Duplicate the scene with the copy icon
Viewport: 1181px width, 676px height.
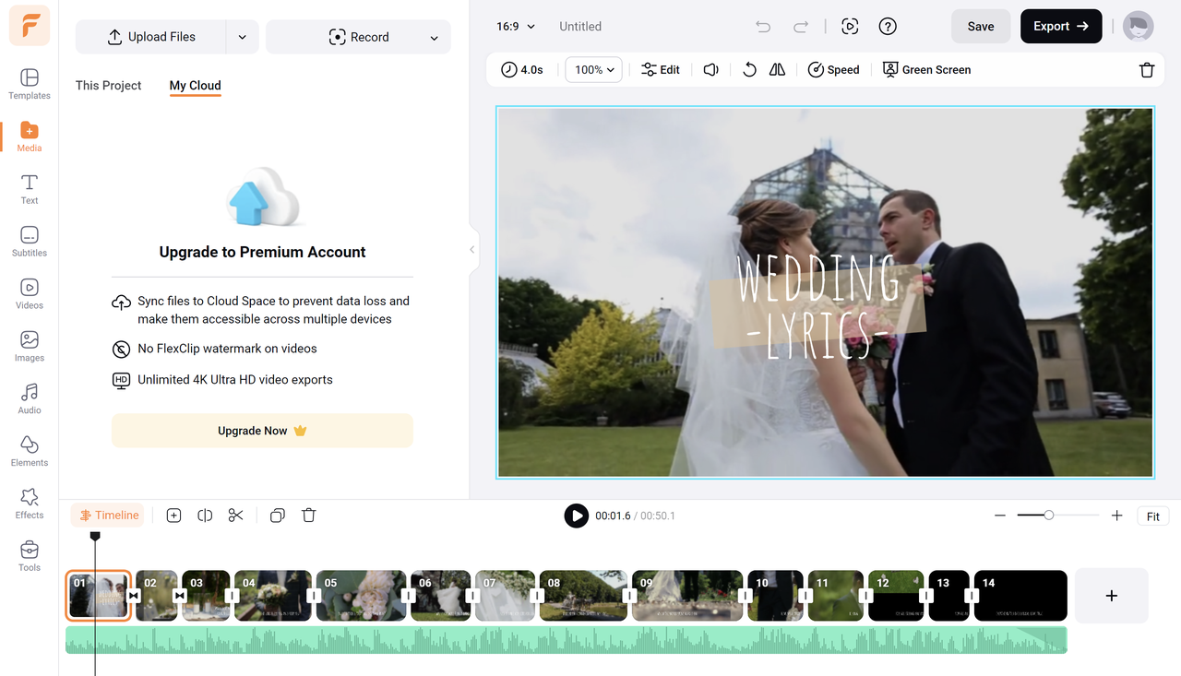click(277, 516)
